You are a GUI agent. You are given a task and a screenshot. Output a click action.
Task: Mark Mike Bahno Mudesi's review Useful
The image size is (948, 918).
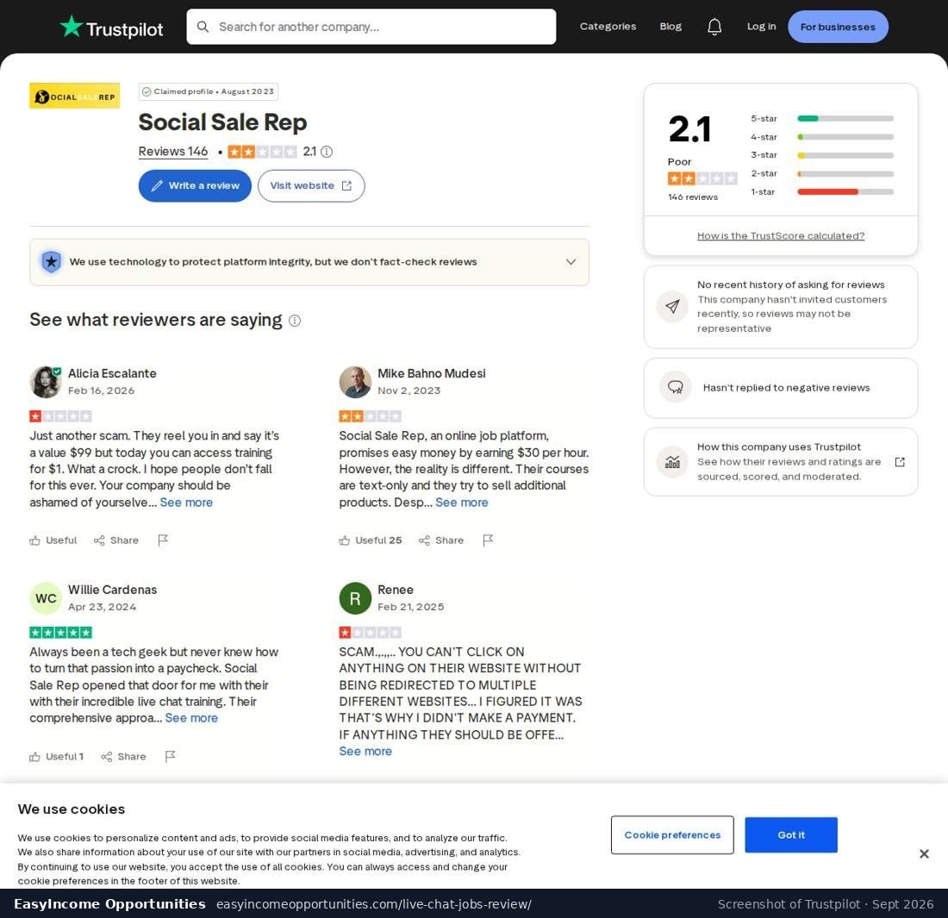(370, 540)
